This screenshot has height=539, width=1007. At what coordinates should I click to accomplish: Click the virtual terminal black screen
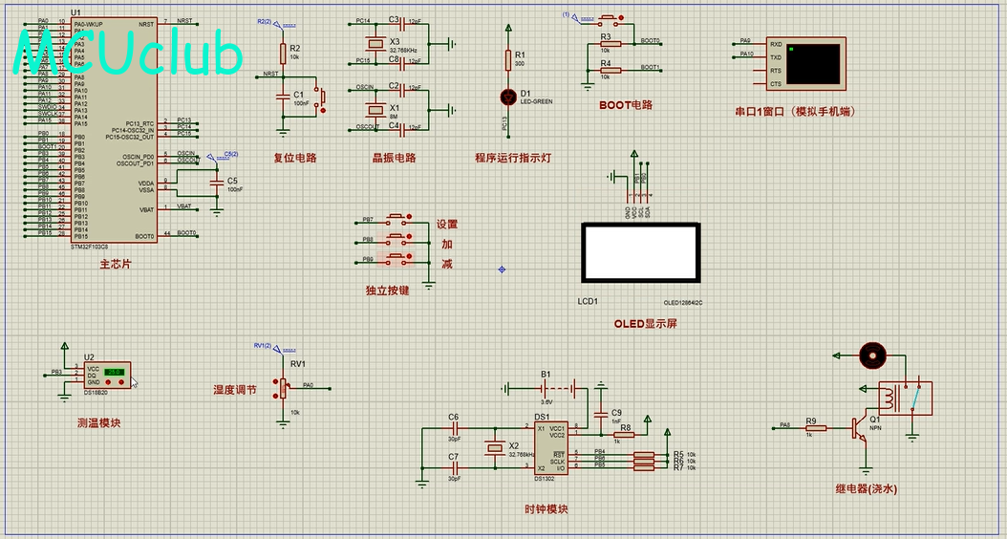[x=813, y=64]
